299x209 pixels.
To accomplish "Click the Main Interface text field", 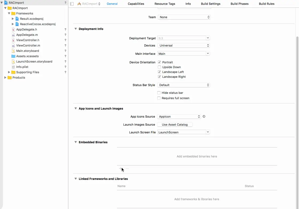I will pyautogui.click(x=182, y=54).
